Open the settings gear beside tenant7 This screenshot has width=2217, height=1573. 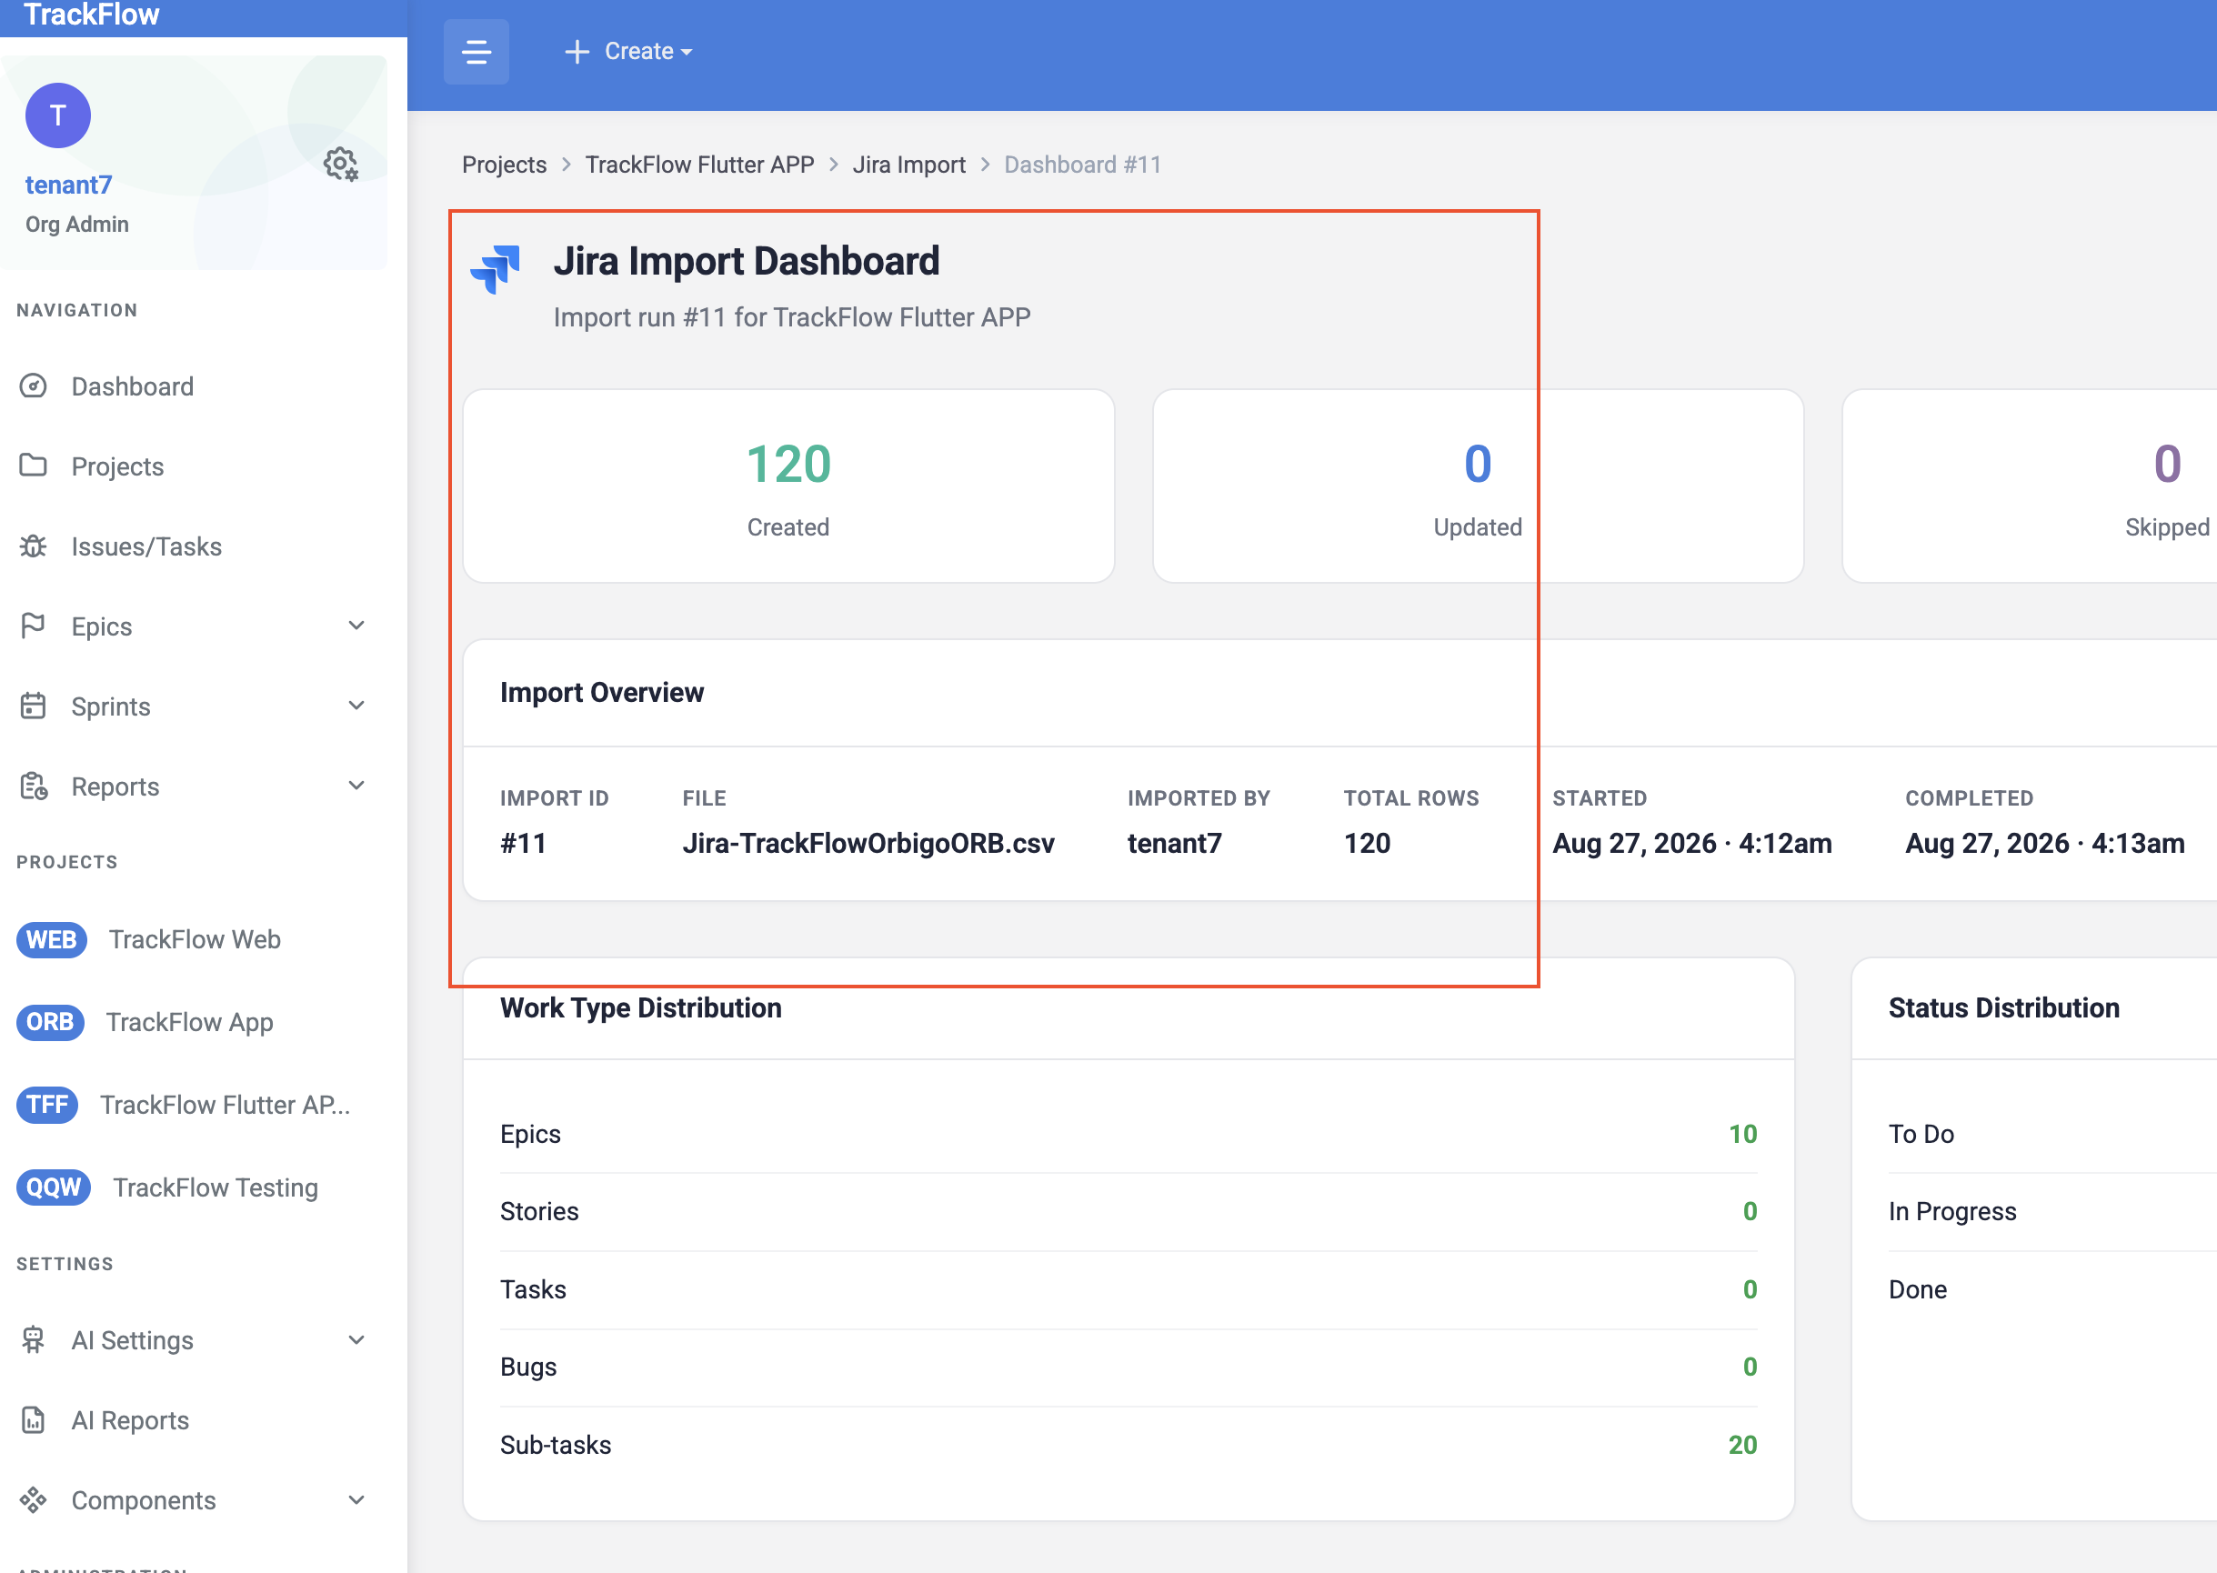coord(341,165)
